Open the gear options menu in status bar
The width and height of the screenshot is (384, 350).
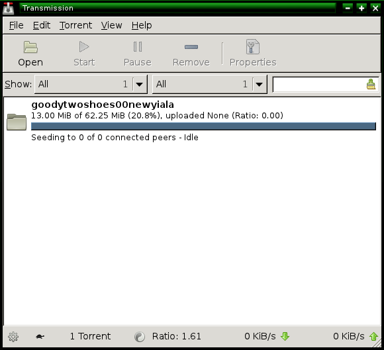[13, 337]
